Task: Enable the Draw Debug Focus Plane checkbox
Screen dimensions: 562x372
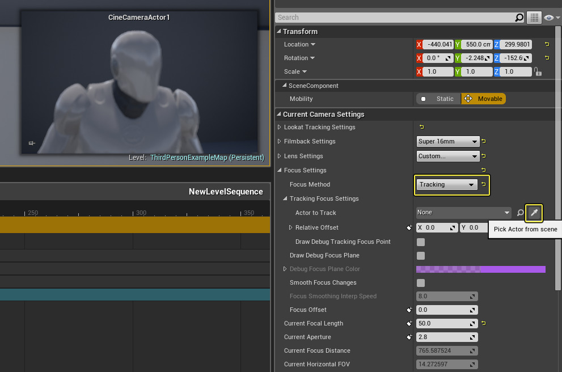Action: [x=421, y=256]
